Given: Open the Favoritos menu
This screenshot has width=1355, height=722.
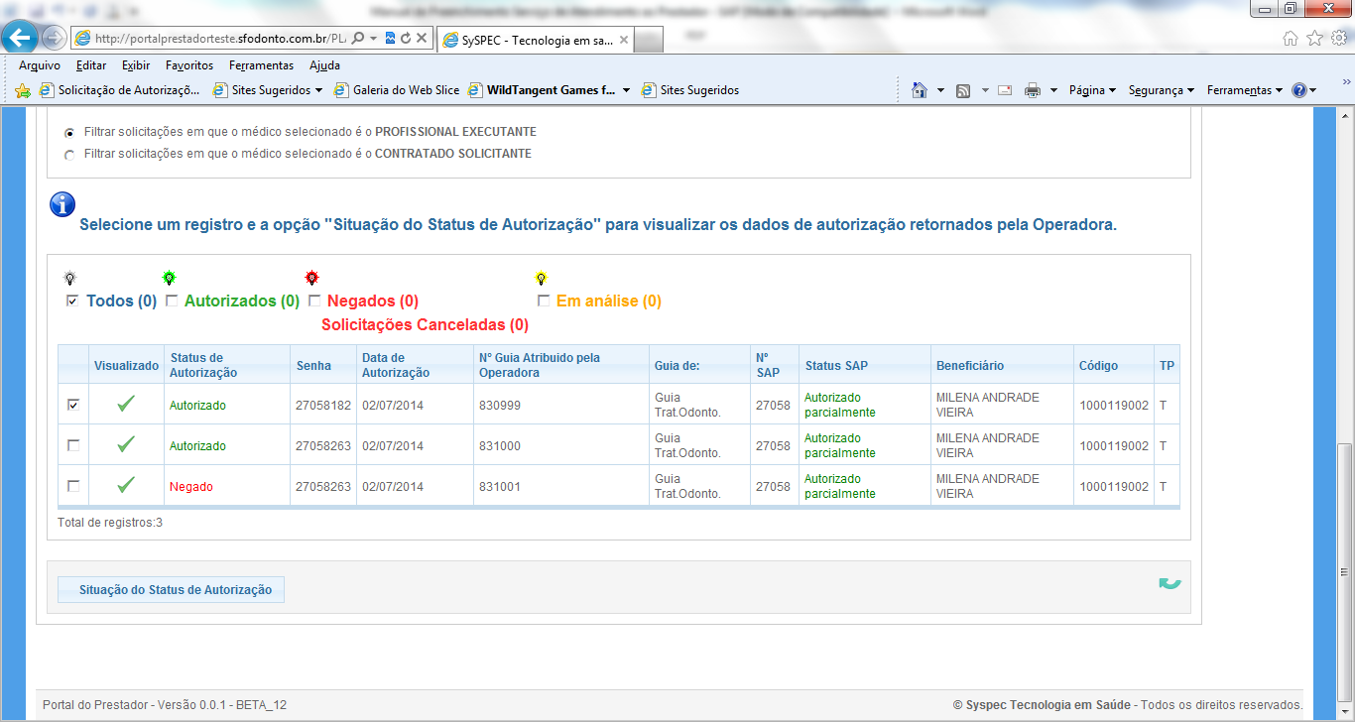Looking at the screenshot, I should coord(189,65).
